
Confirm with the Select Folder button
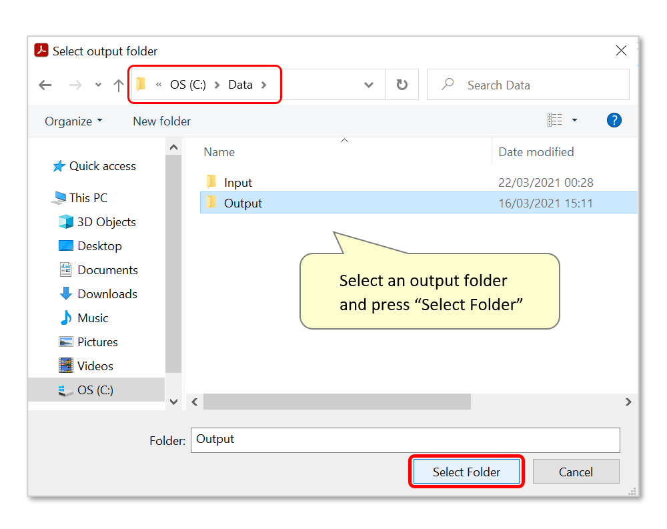tap(466, 472)
